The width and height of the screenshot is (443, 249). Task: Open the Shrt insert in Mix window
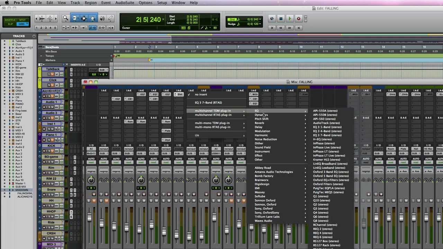point(179,94)
